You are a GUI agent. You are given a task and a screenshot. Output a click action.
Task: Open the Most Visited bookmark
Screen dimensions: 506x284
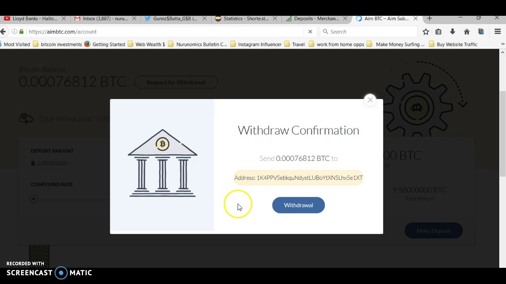pos(15,44)
